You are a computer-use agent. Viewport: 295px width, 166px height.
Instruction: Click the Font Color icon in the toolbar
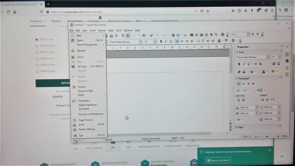tap(219, 40)
